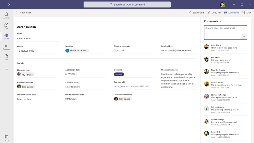
Task: Click Dawn Carlson's comment avatar
Action: (x=206, y=84)
